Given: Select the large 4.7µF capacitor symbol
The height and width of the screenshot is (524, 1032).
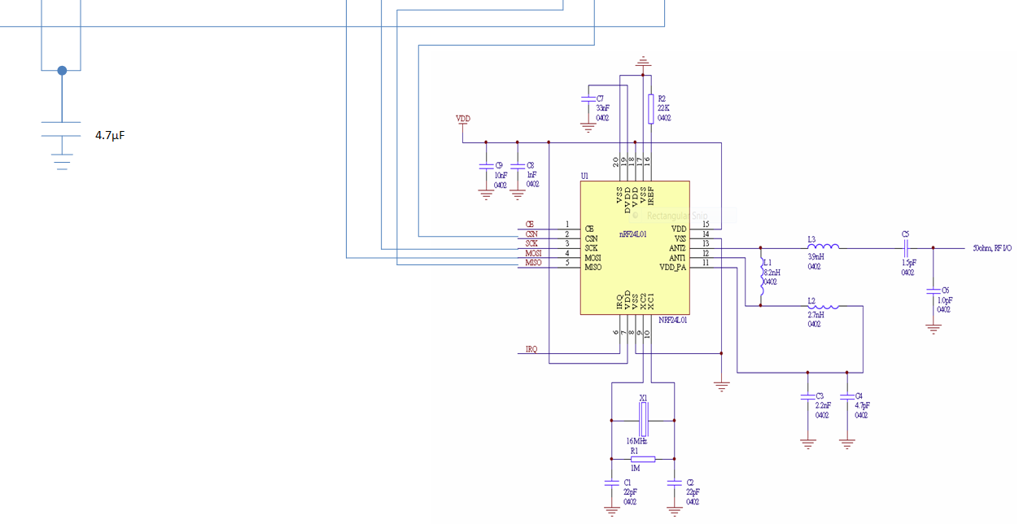Looking at the screenshot, I should point(61,129).
